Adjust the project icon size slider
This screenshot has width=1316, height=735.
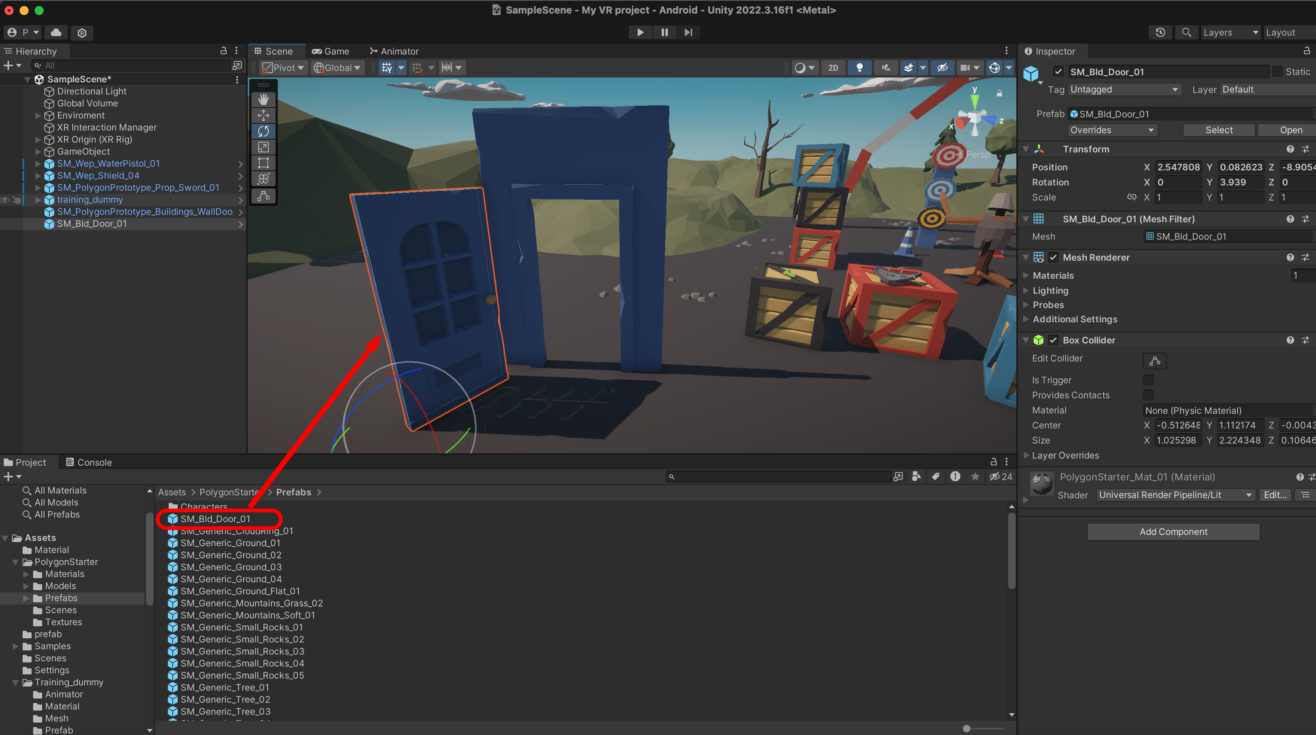pos(967,728)
